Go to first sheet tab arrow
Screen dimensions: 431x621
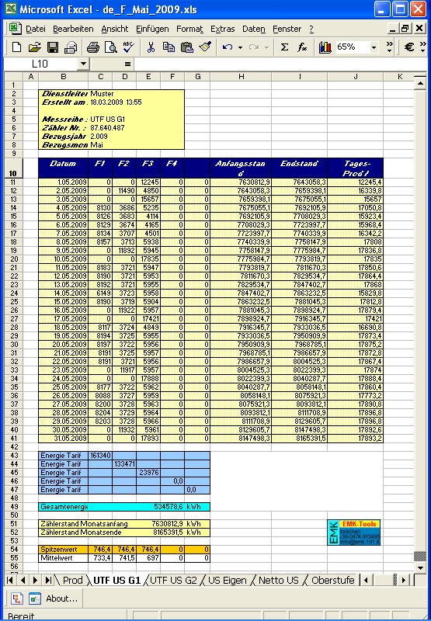point(10,580)
